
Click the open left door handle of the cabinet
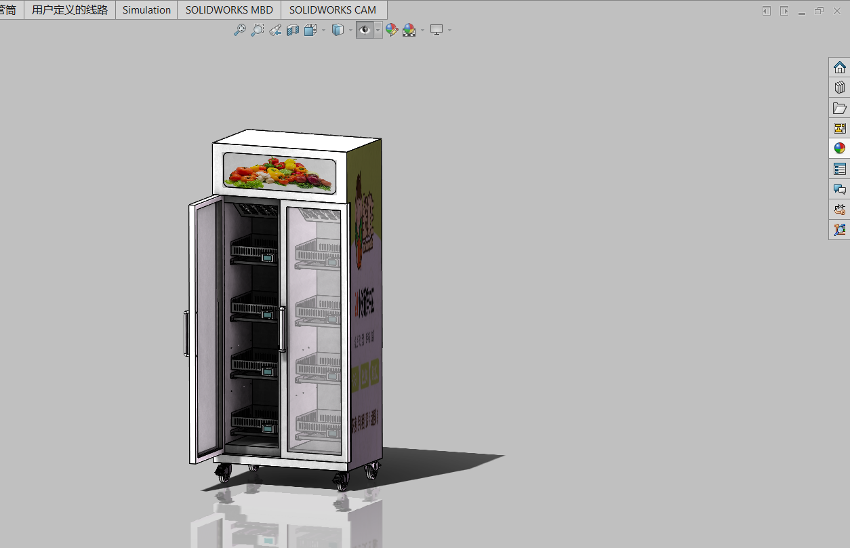click(186, 333)
